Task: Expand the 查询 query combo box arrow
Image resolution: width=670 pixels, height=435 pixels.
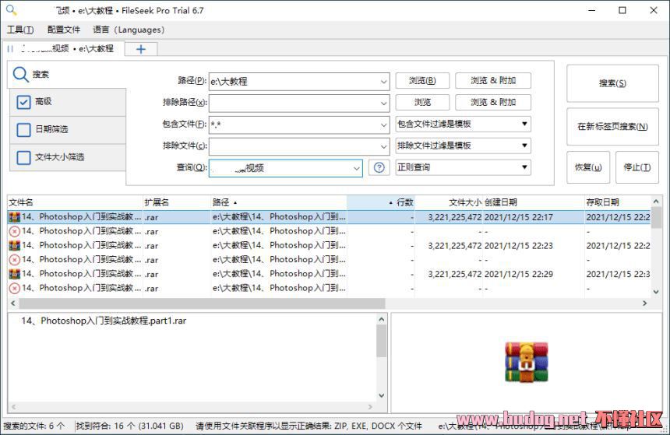Action: click(x=356, y=168)
